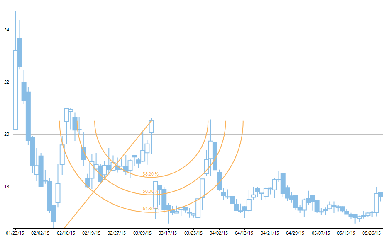Click the 18 price axis label

[x=7, y=187]
